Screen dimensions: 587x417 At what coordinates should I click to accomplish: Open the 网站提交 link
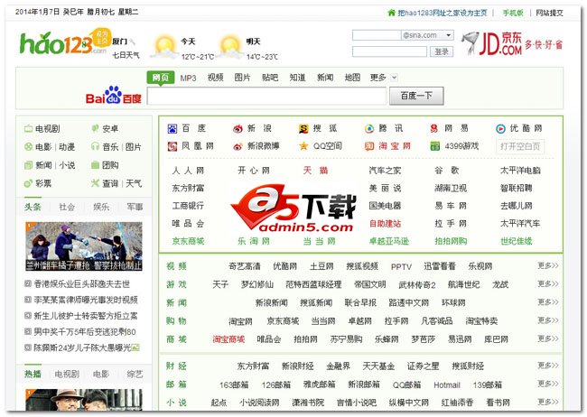(x=550, y=13)
